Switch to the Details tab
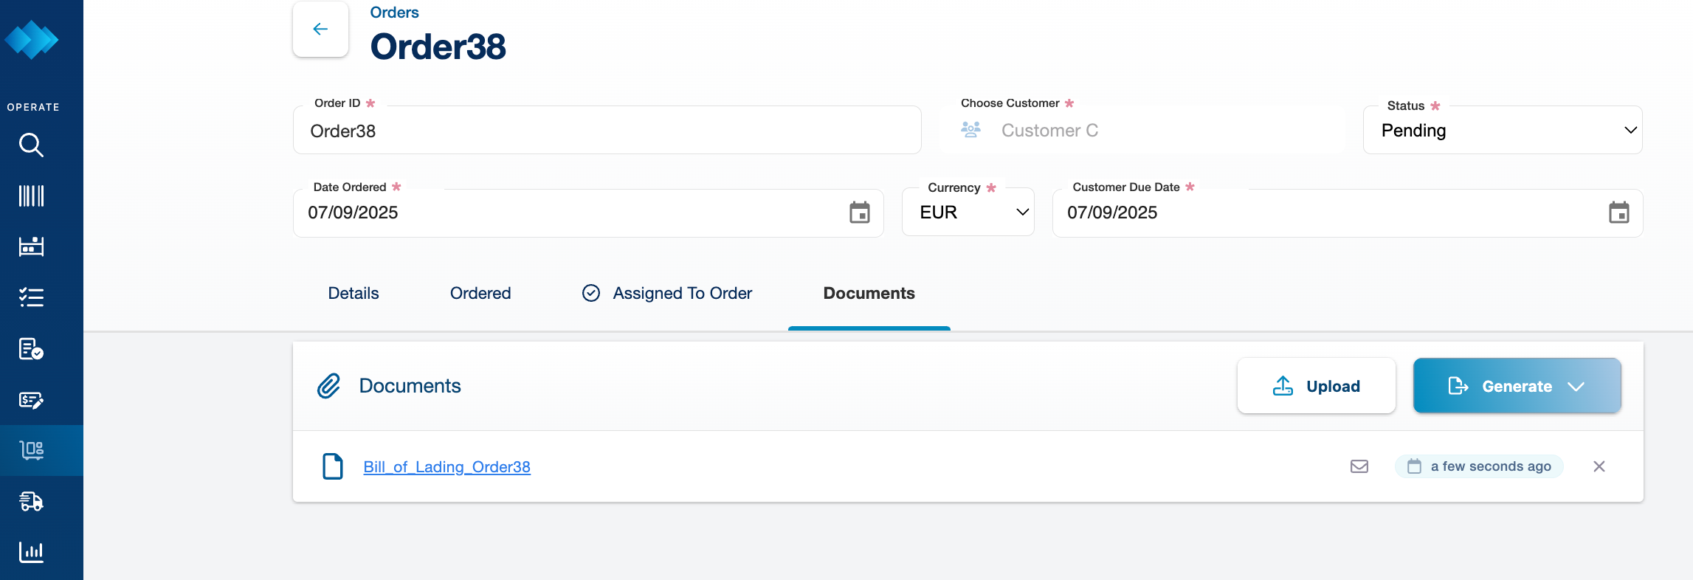Image resolution: width=1693 pixels, height=580 pixels. pyautogui.click(x=354, y=294)
